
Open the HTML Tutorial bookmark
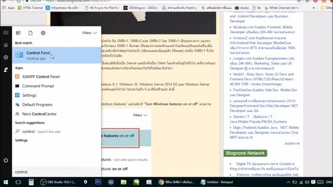tap(30, 8)
